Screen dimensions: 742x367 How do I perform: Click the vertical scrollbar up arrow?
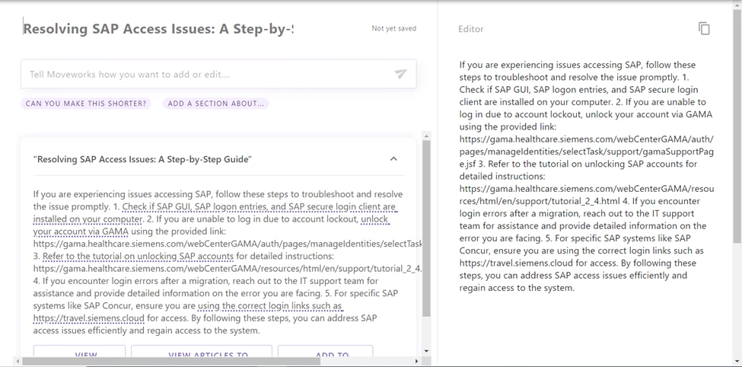click(x=426, y=136)
